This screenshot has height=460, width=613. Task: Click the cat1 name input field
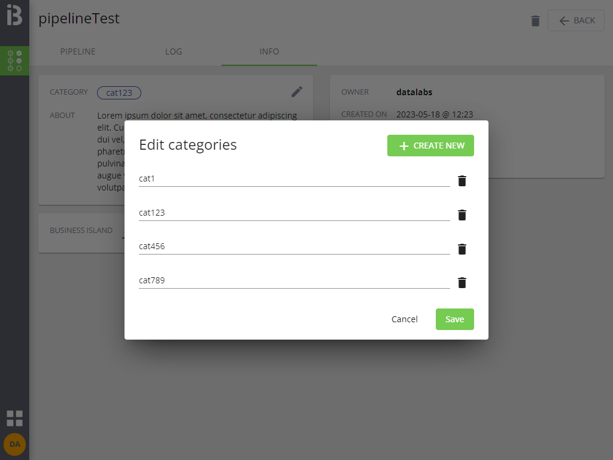(x=294, y=178)
